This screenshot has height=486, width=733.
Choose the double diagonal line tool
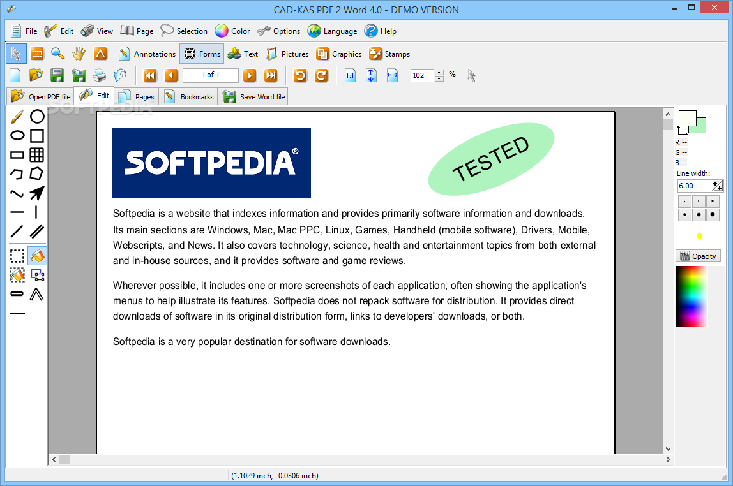point(37,231)
